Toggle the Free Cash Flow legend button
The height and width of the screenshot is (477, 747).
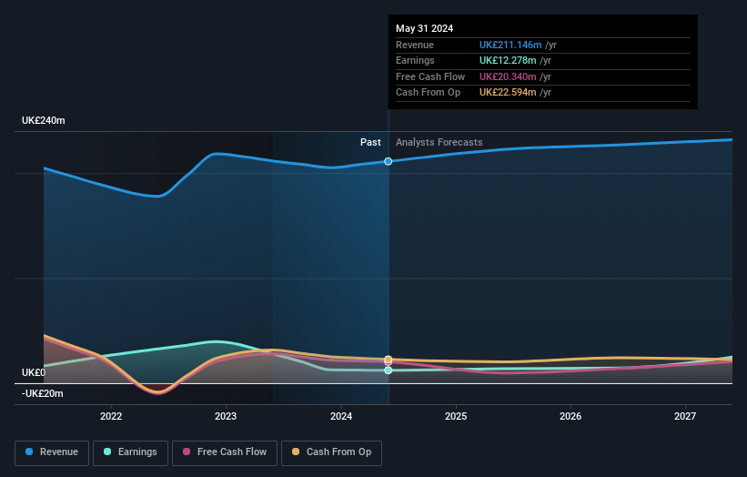pos(225,452)
